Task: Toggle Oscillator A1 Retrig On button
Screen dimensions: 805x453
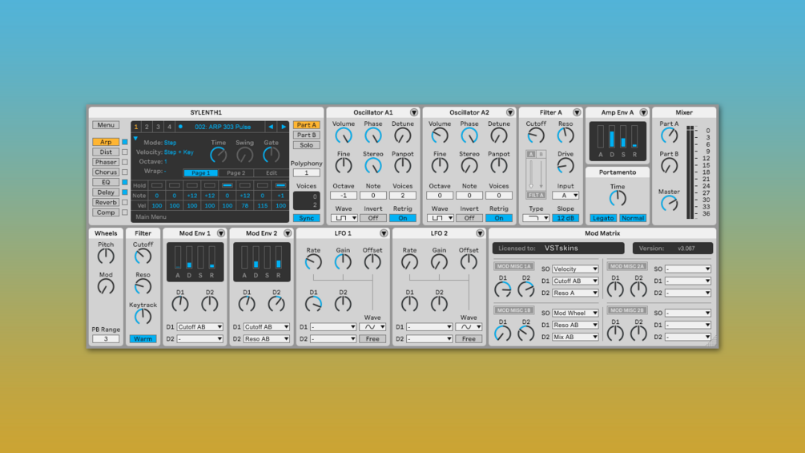Action: (x=402, y=218)
